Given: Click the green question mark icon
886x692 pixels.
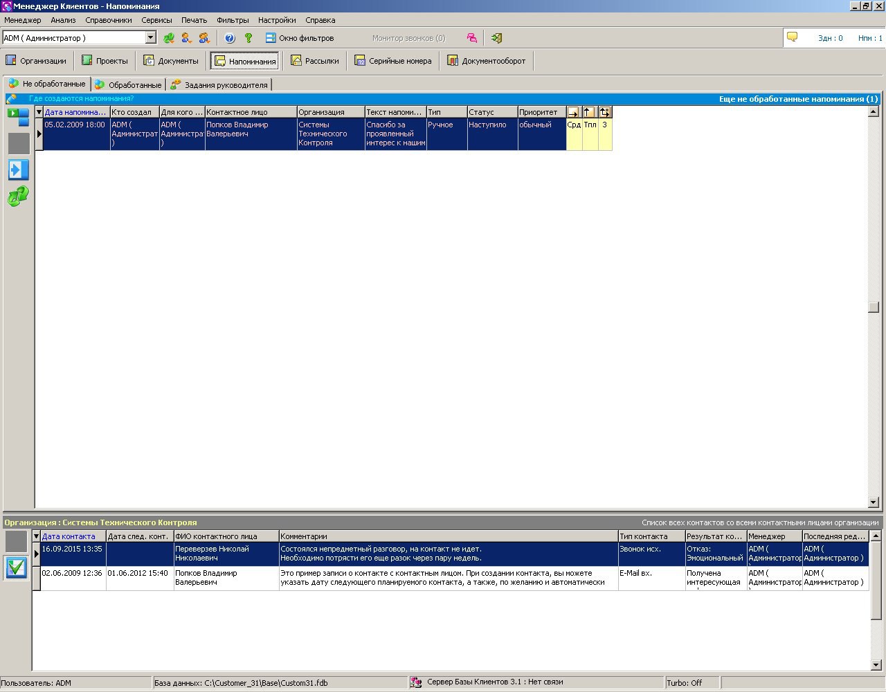Looking at the screenshot, I should coord(248,38).
